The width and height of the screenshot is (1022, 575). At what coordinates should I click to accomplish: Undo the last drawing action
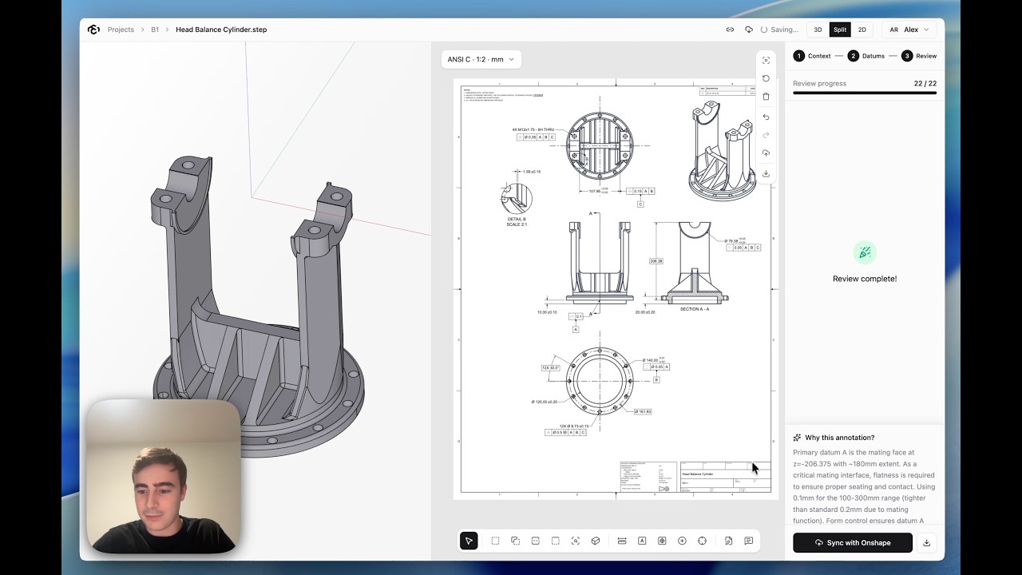[766, 117]
